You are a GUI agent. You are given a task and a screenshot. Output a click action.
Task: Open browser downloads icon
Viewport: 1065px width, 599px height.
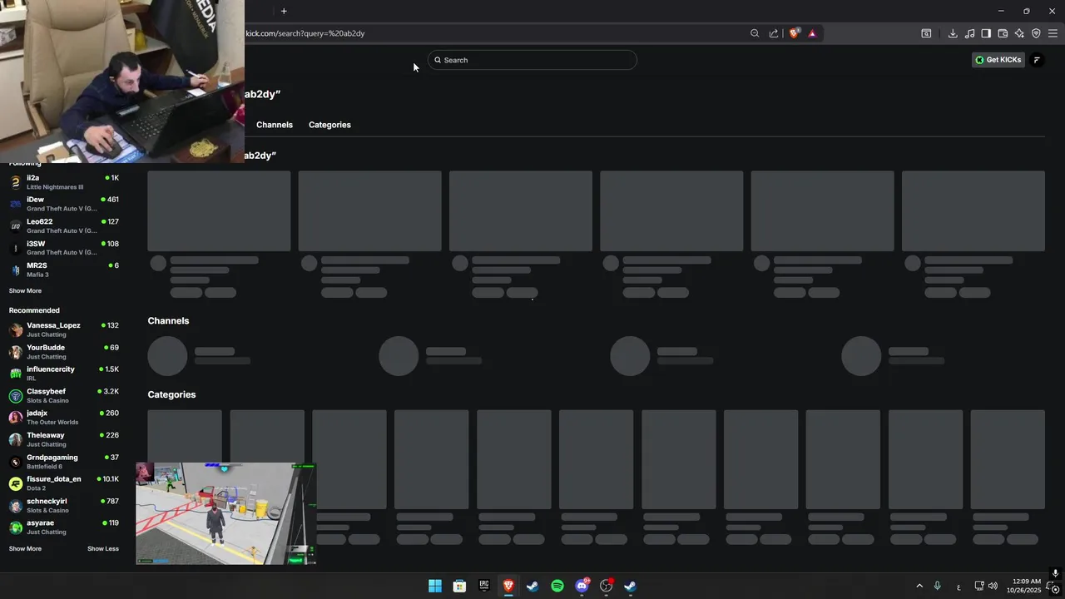click(953, 33)
